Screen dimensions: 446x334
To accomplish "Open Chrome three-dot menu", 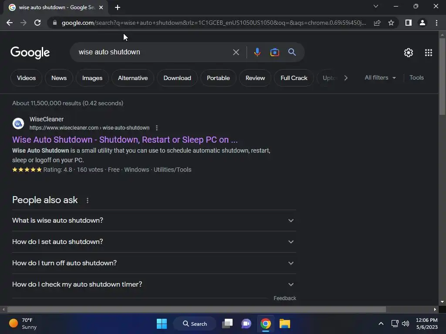I will click(x=436, y=23).
